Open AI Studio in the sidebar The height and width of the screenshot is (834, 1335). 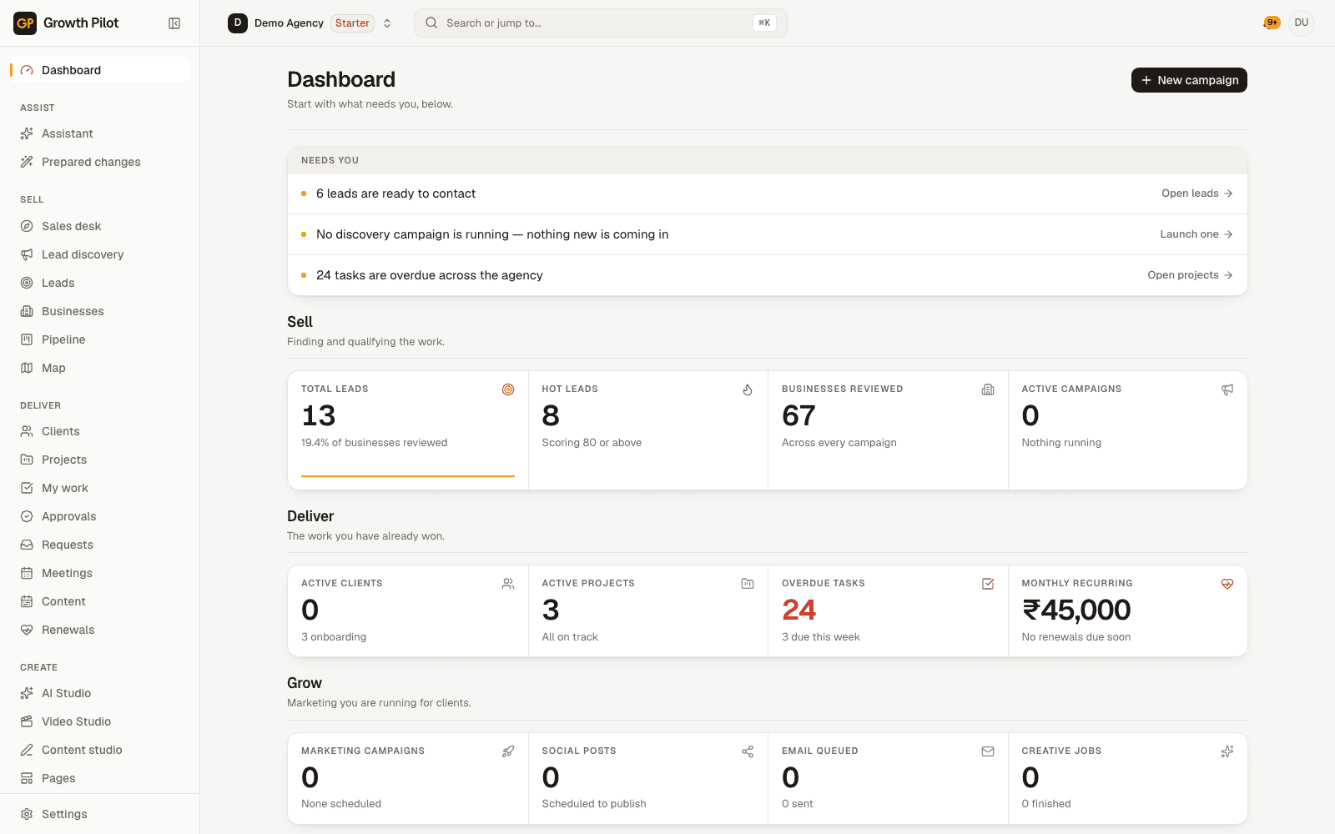click(x=99, y=693)
